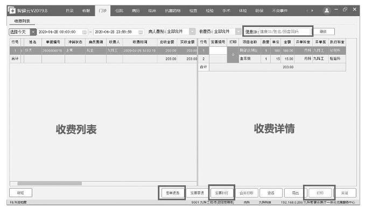The image size is (379, 209).
Task: Click the user account avatar icon
Action: point(327,11)
